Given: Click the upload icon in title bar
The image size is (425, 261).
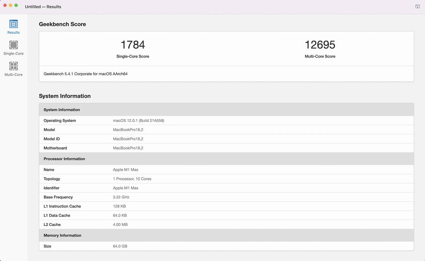Looking at the screenshot, I should [x=418, y=7].
